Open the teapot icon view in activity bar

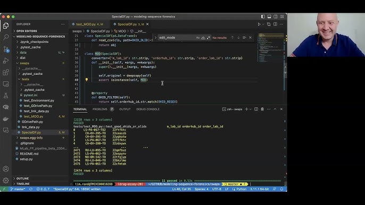(6, 119)
